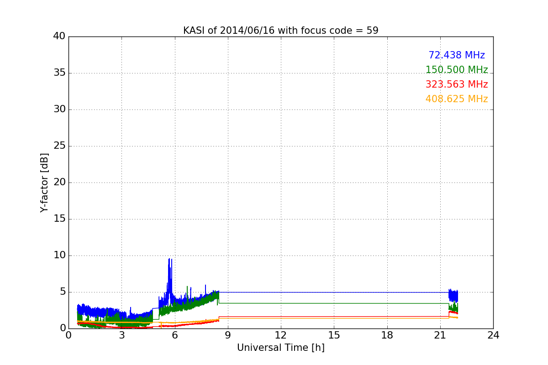Click the plot title 'KASI of 2014/06/16 with focus code = 59'
548x365 pixels.
pos(280,31)
